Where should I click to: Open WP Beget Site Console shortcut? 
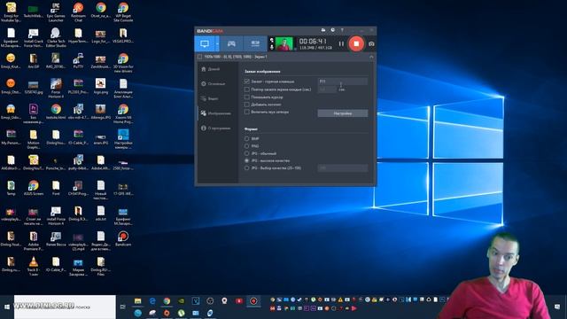[x=123, y=12]
